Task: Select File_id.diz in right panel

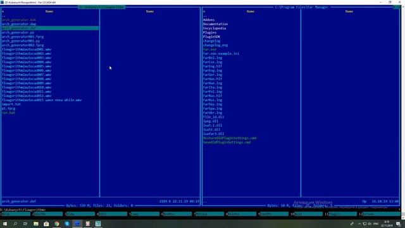Action: coord(213,117)
